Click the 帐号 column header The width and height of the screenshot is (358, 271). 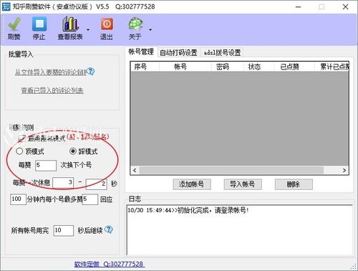click(185, 67)
